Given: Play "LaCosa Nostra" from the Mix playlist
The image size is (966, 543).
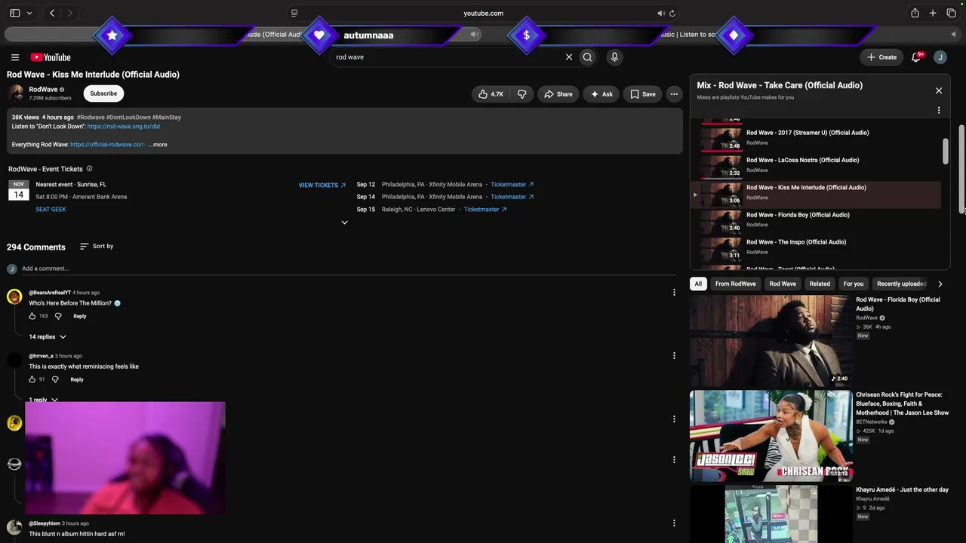Looking at the screenshot, I should [816, 165].
